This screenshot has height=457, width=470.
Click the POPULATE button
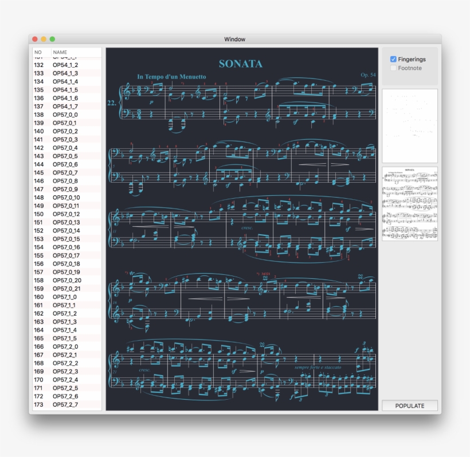[409, 406]
